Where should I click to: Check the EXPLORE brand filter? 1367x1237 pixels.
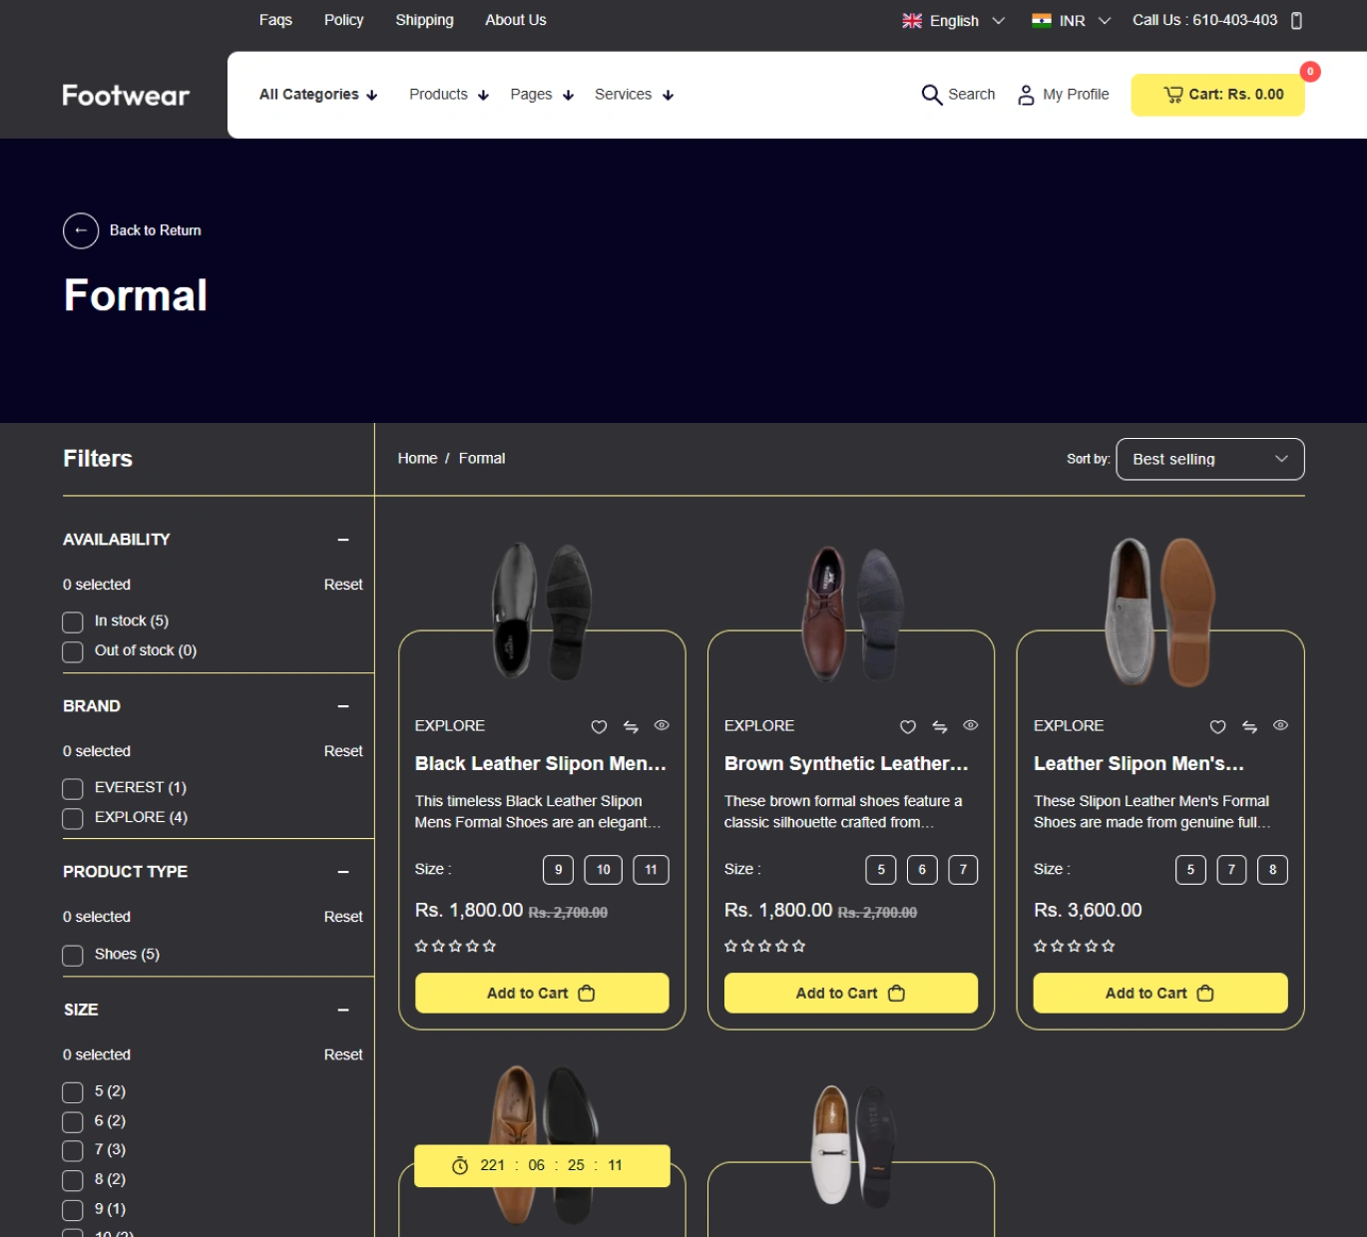pyautogui.click(x=73, y=819)
